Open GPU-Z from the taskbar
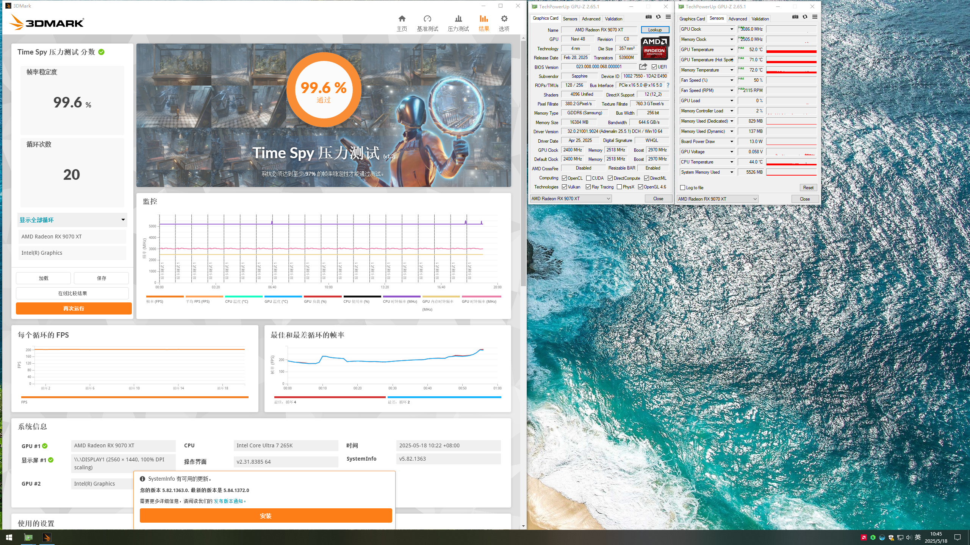 pos(28,537)
